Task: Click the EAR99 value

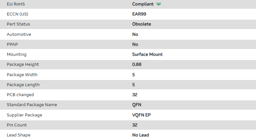Action: pyautogui.click(x=139, y=14)
